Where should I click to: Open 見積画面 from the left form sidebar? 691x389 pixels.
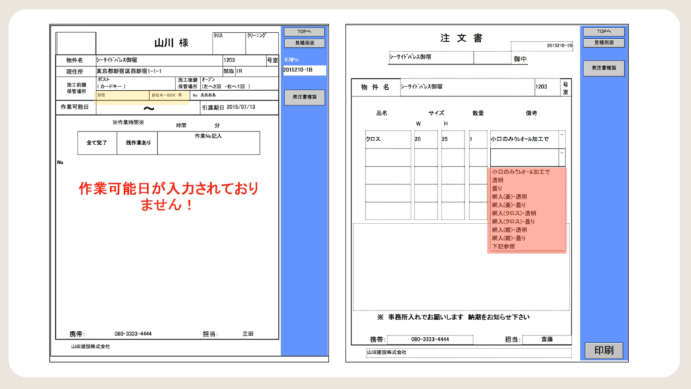click(304, 43)
